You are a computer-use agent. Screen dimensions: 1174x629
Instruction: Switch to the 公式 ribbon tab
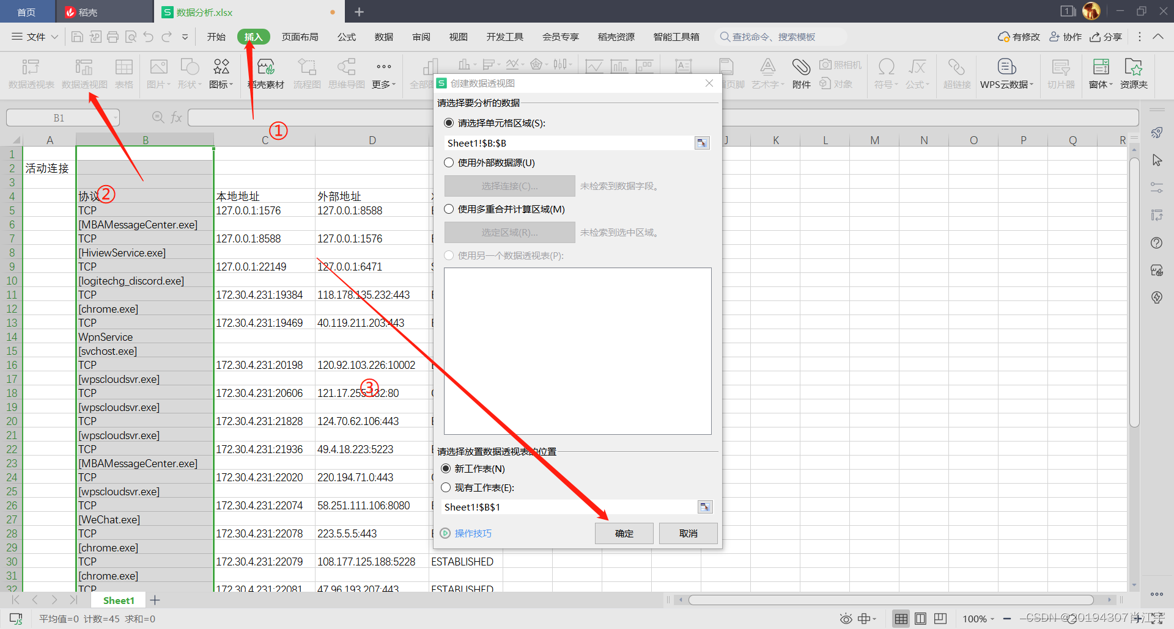(347, 37)
